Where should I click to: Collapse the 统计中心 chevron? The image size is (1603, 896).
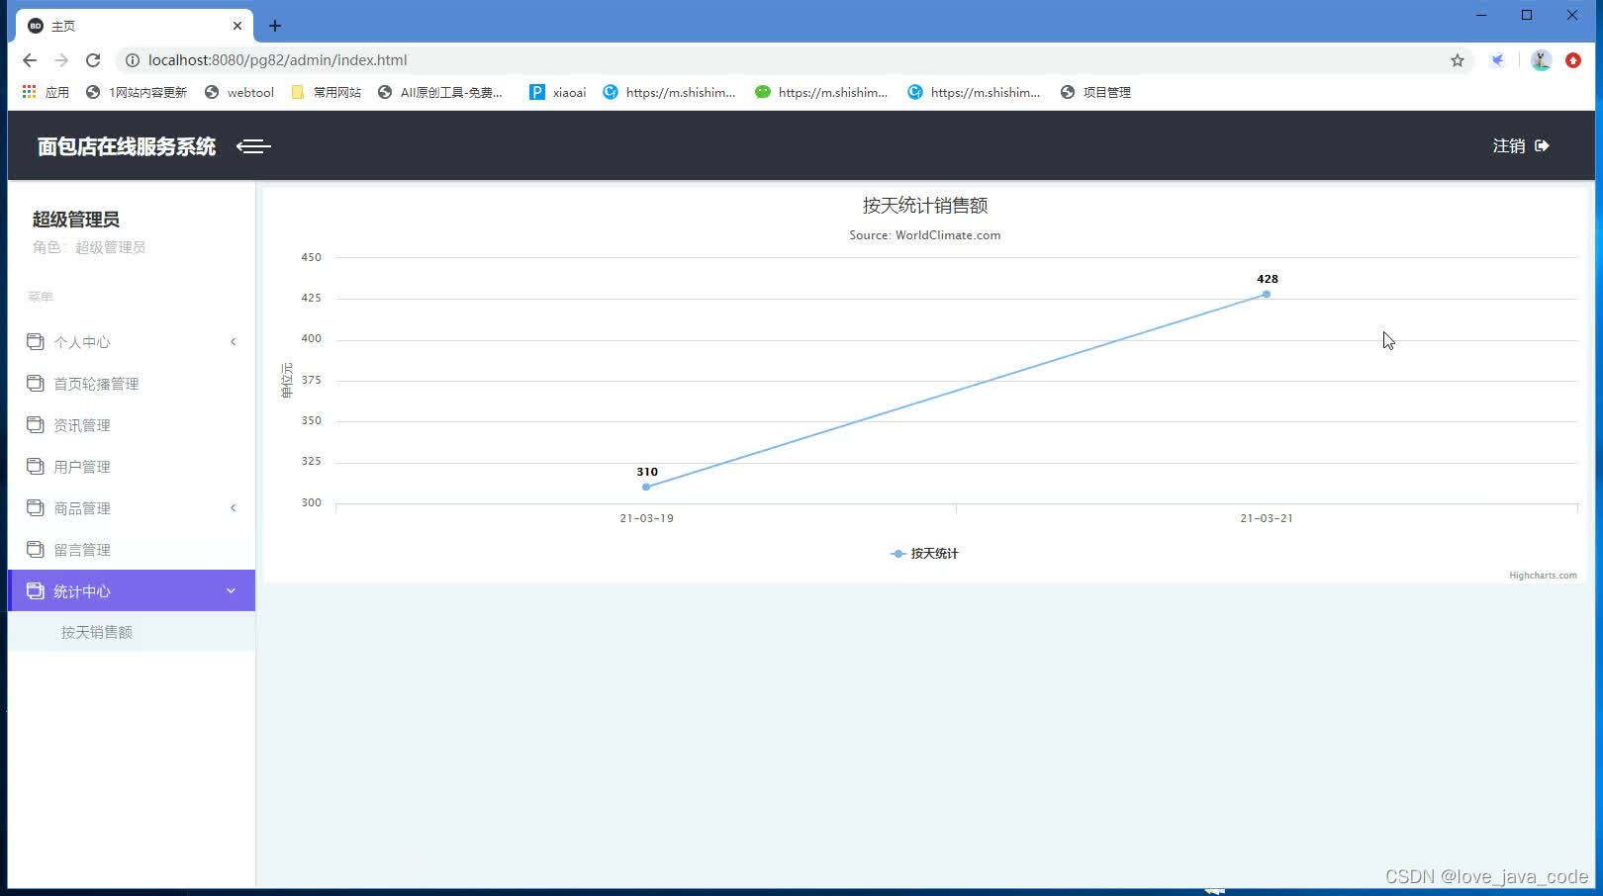pyautogui.click(x=231, y=591)
